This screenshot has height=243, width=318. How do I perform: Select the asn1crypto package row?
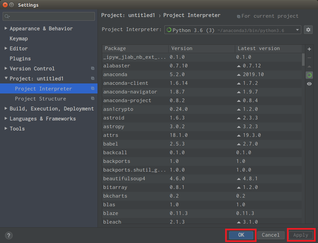pyautogui.click(x=202, y=109)
